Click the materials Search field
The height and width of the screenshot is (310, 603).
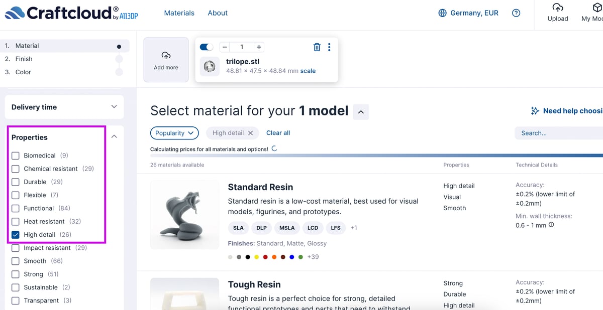point(559,133)
